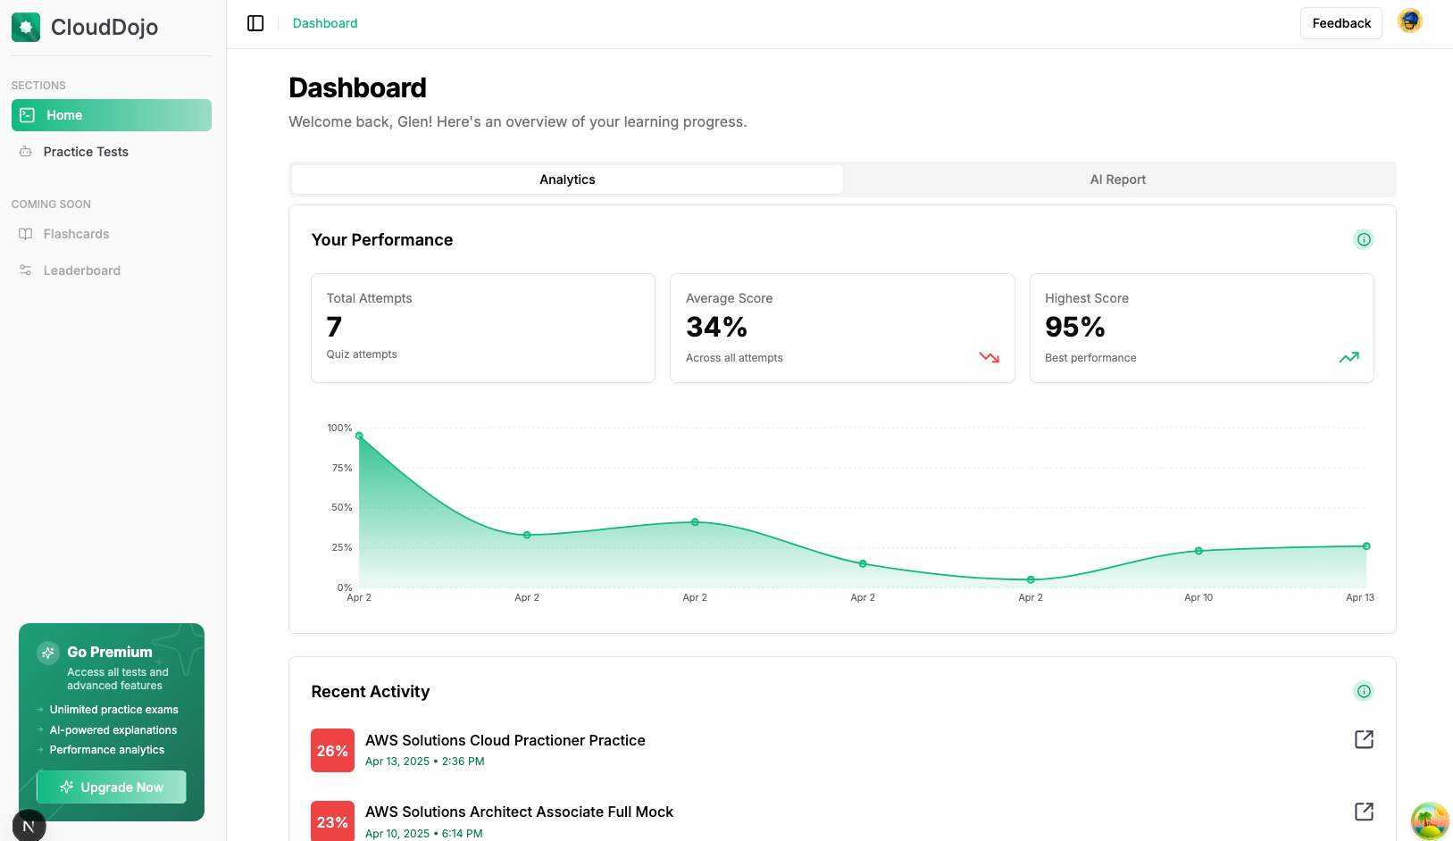Open Practice Tests section
Image resolution: width=1453 pixels, height=841 pixels.
(x=112, y=152)
